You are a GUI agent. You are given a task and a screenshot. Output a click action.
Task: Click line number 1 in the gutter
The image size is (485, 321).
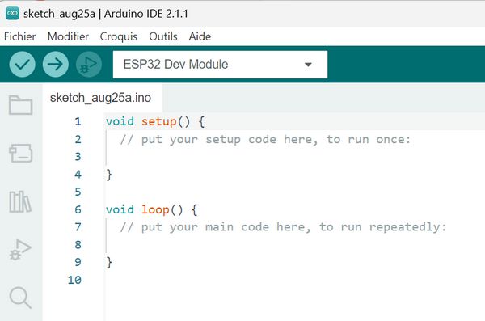coord(78,121)
